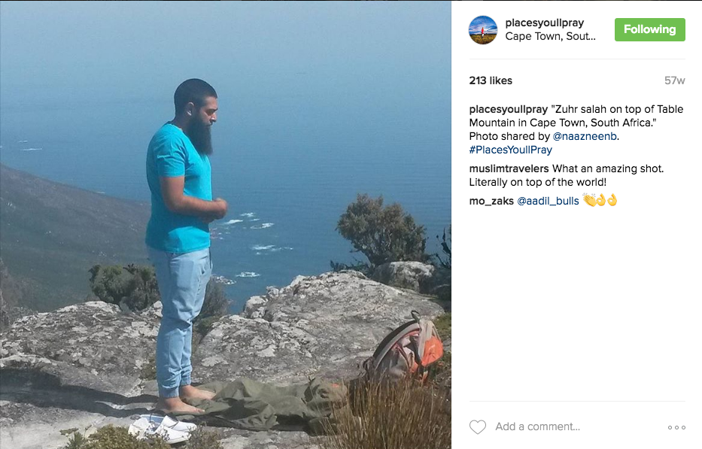
Task: View who gave the 213 likes
Action: coord(491,80)
